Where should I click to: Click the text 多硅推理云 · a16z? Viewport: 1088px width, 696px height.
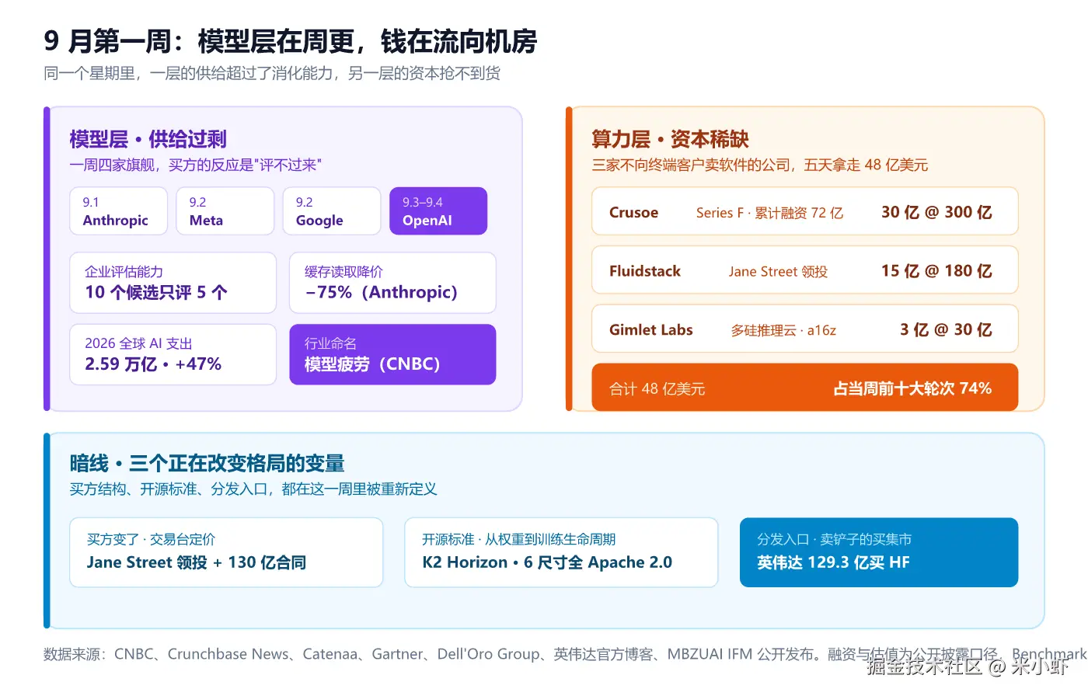(x=783, y=330)
